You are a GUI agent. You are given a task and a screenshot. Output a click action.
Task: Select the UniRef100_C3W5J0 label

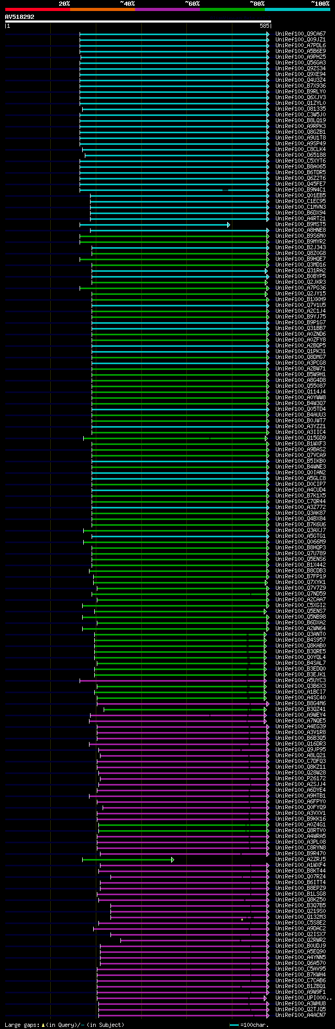tap(300, 115)
